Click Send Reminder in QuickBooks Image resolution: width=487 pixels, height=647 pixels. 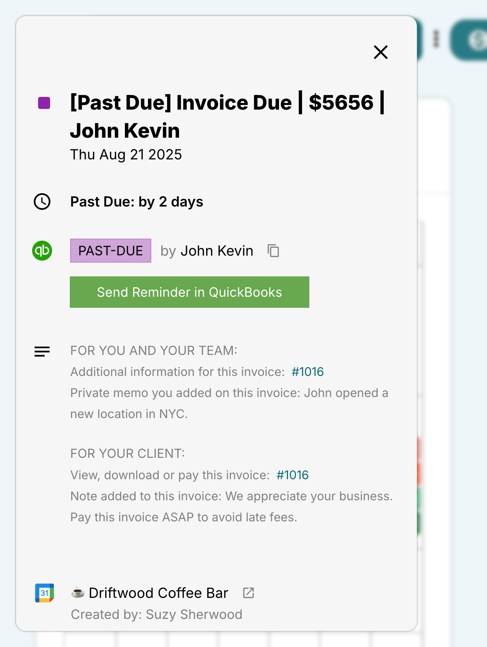pos(189,292)
